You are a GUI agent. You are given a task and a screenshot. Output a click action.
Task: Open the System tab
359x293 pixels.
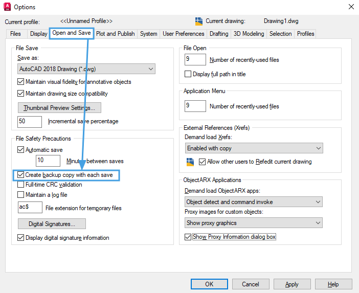tap(149, 34)
